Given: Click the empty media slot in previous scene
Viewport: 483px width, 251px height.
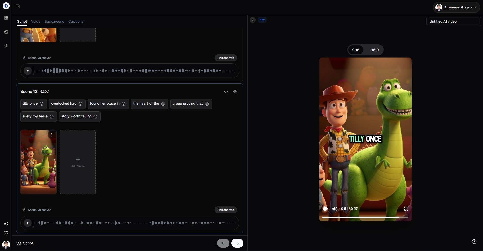Looking at the screenshot, I should click(x=78, y=35).
